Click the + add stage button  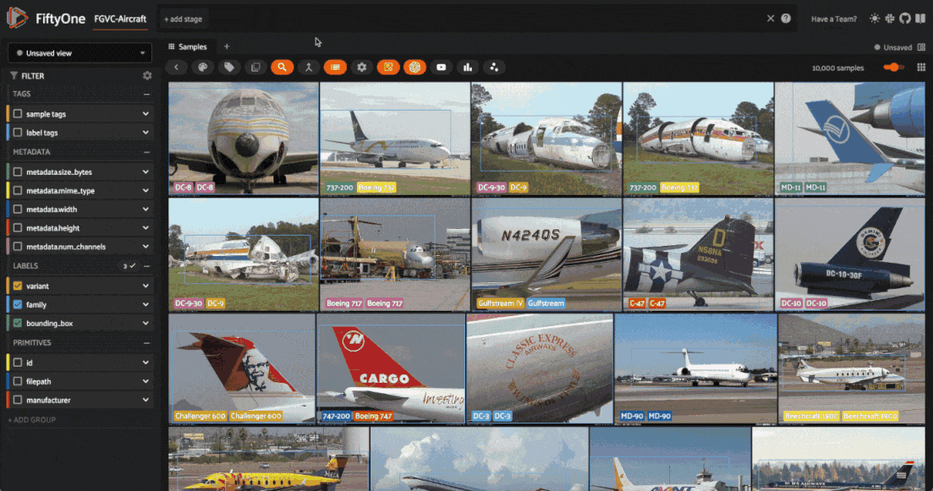(x=183, y=19)
